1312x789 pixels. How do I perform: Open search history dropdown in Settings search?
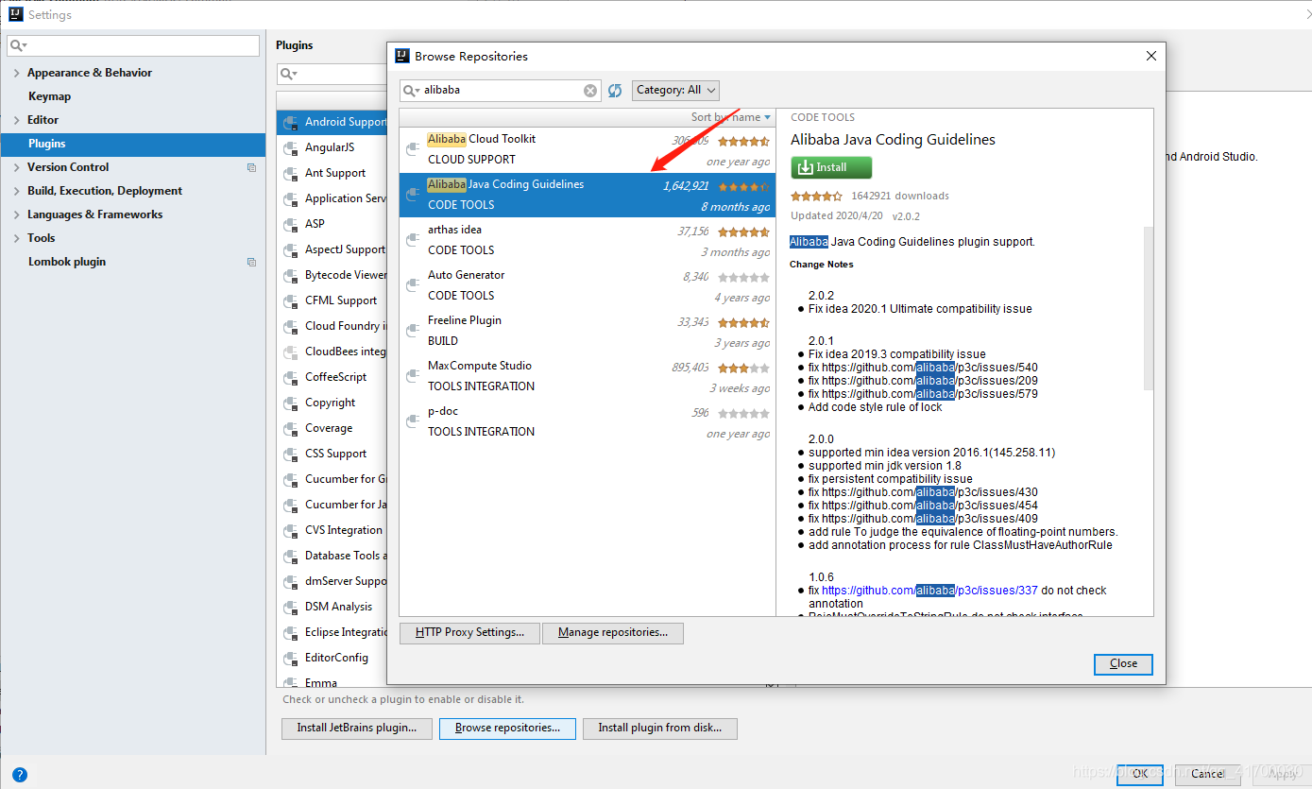(x=19, y=45)
